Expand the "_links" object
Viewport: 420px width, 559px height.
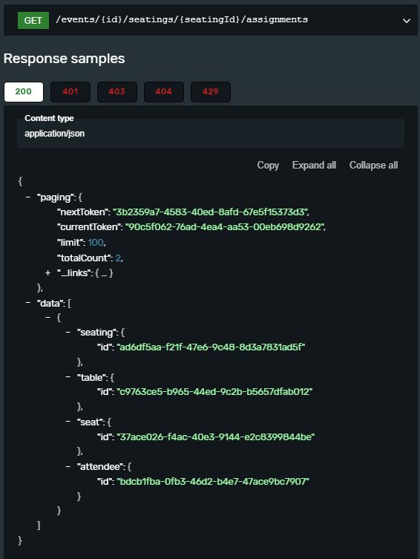47,272
